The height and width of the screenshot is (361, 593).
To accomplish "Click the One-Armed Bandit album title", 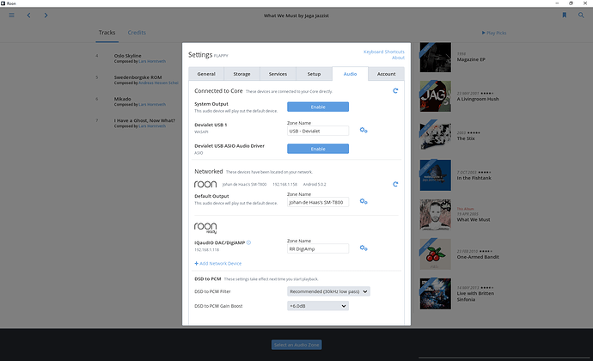I will (478, 256).
